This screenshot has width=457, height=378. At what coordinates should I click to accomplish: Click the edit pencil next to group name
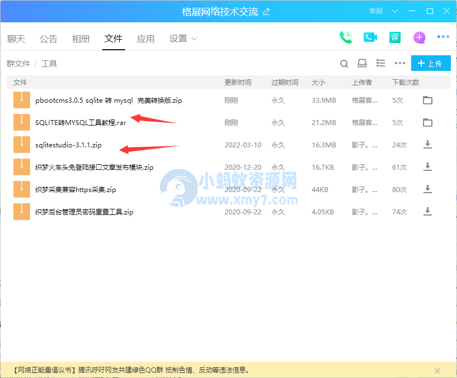[266, 12]
